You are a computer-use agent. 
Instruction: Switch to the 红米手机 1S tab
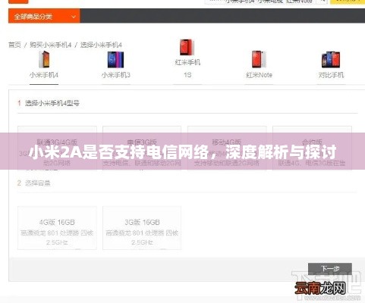click(x=187, y=69)
